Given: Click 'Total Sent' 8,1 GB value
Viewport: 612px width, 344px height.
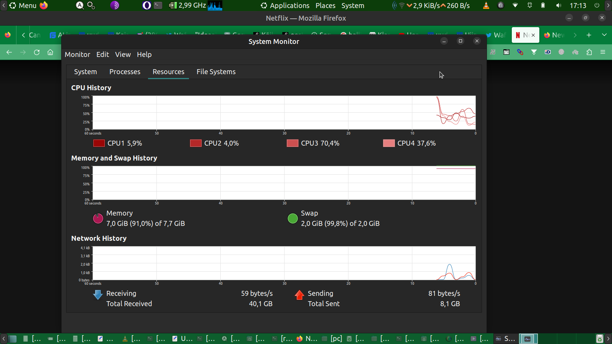Looking at the screenshot, I should pyautogui.click(x=450, y=303).
